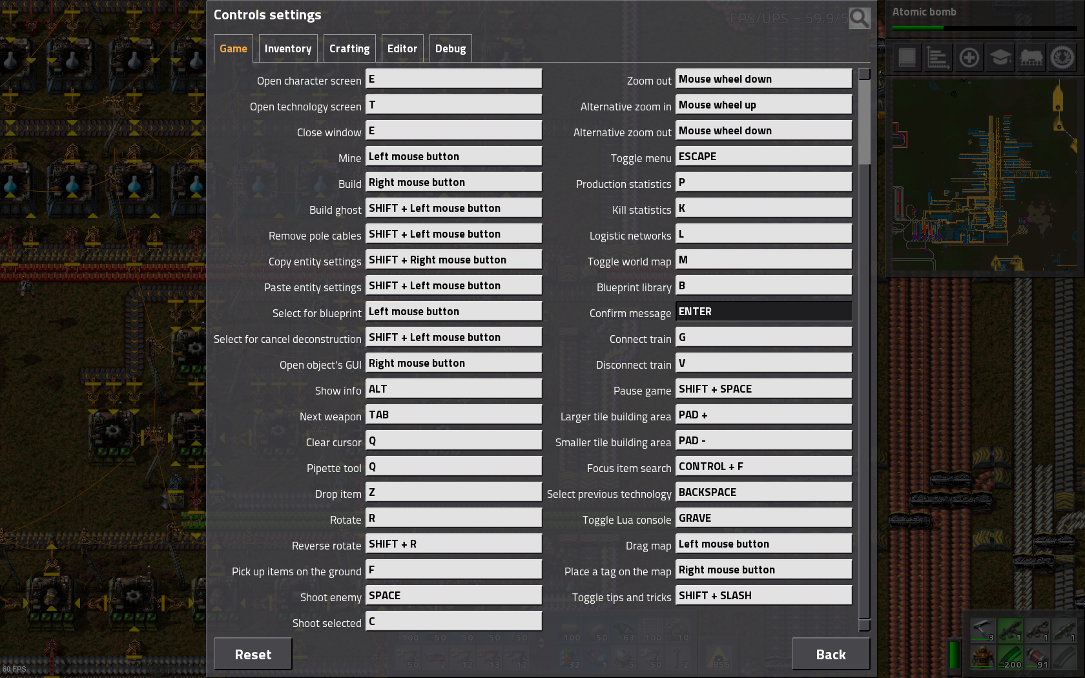Image resolution: width=1085 pixels, height=678 pixels.
Task: Select the submachine gun weapon slot
Action: click(x=1010, y=630)
